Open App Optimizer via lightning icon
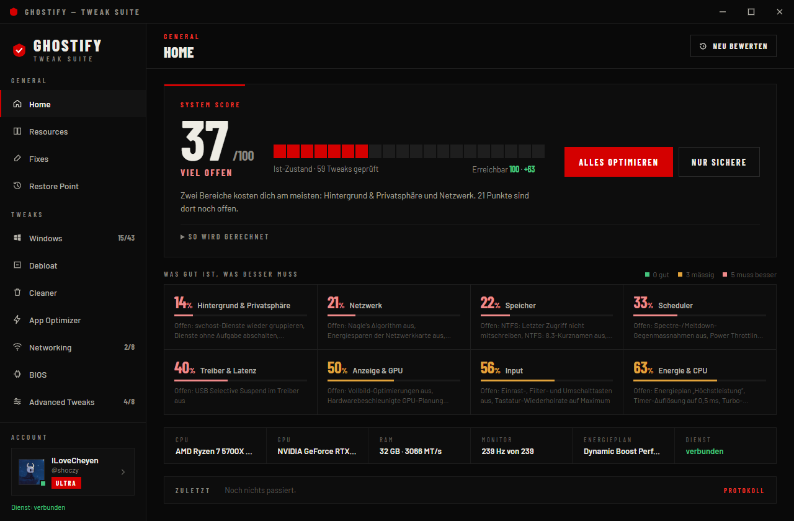Viewport: 794px width, 521px height. pyautogui.click(x=17, y=320)
